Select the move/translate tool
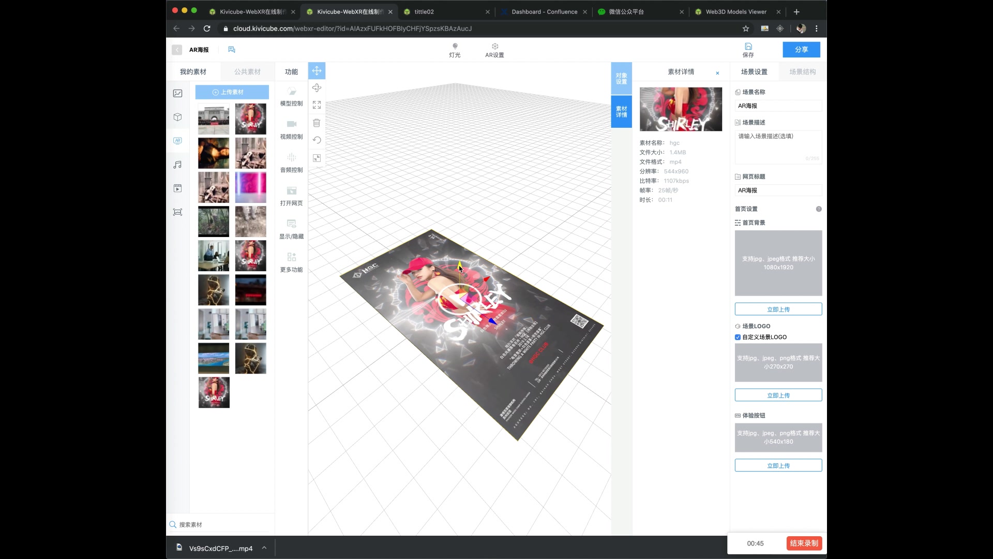 point(317,71)
